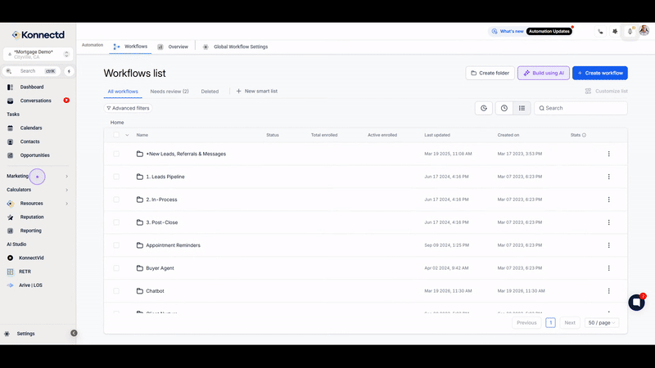Check the Appointment Reminders row
This screenshot has width=655, height=368.
(x=116, y=245)
